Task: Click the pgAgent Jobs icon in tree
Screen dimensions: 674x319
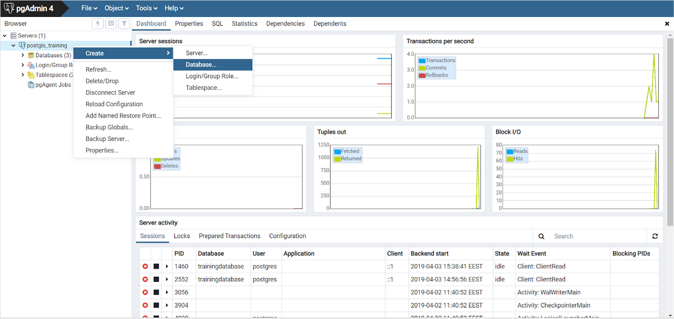Action: coord(32,85)
